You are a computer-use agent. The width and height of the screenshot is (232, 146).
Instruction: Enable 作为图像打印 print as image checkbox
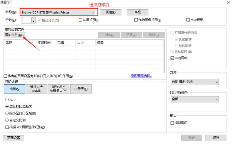click(x=136, y=20)
